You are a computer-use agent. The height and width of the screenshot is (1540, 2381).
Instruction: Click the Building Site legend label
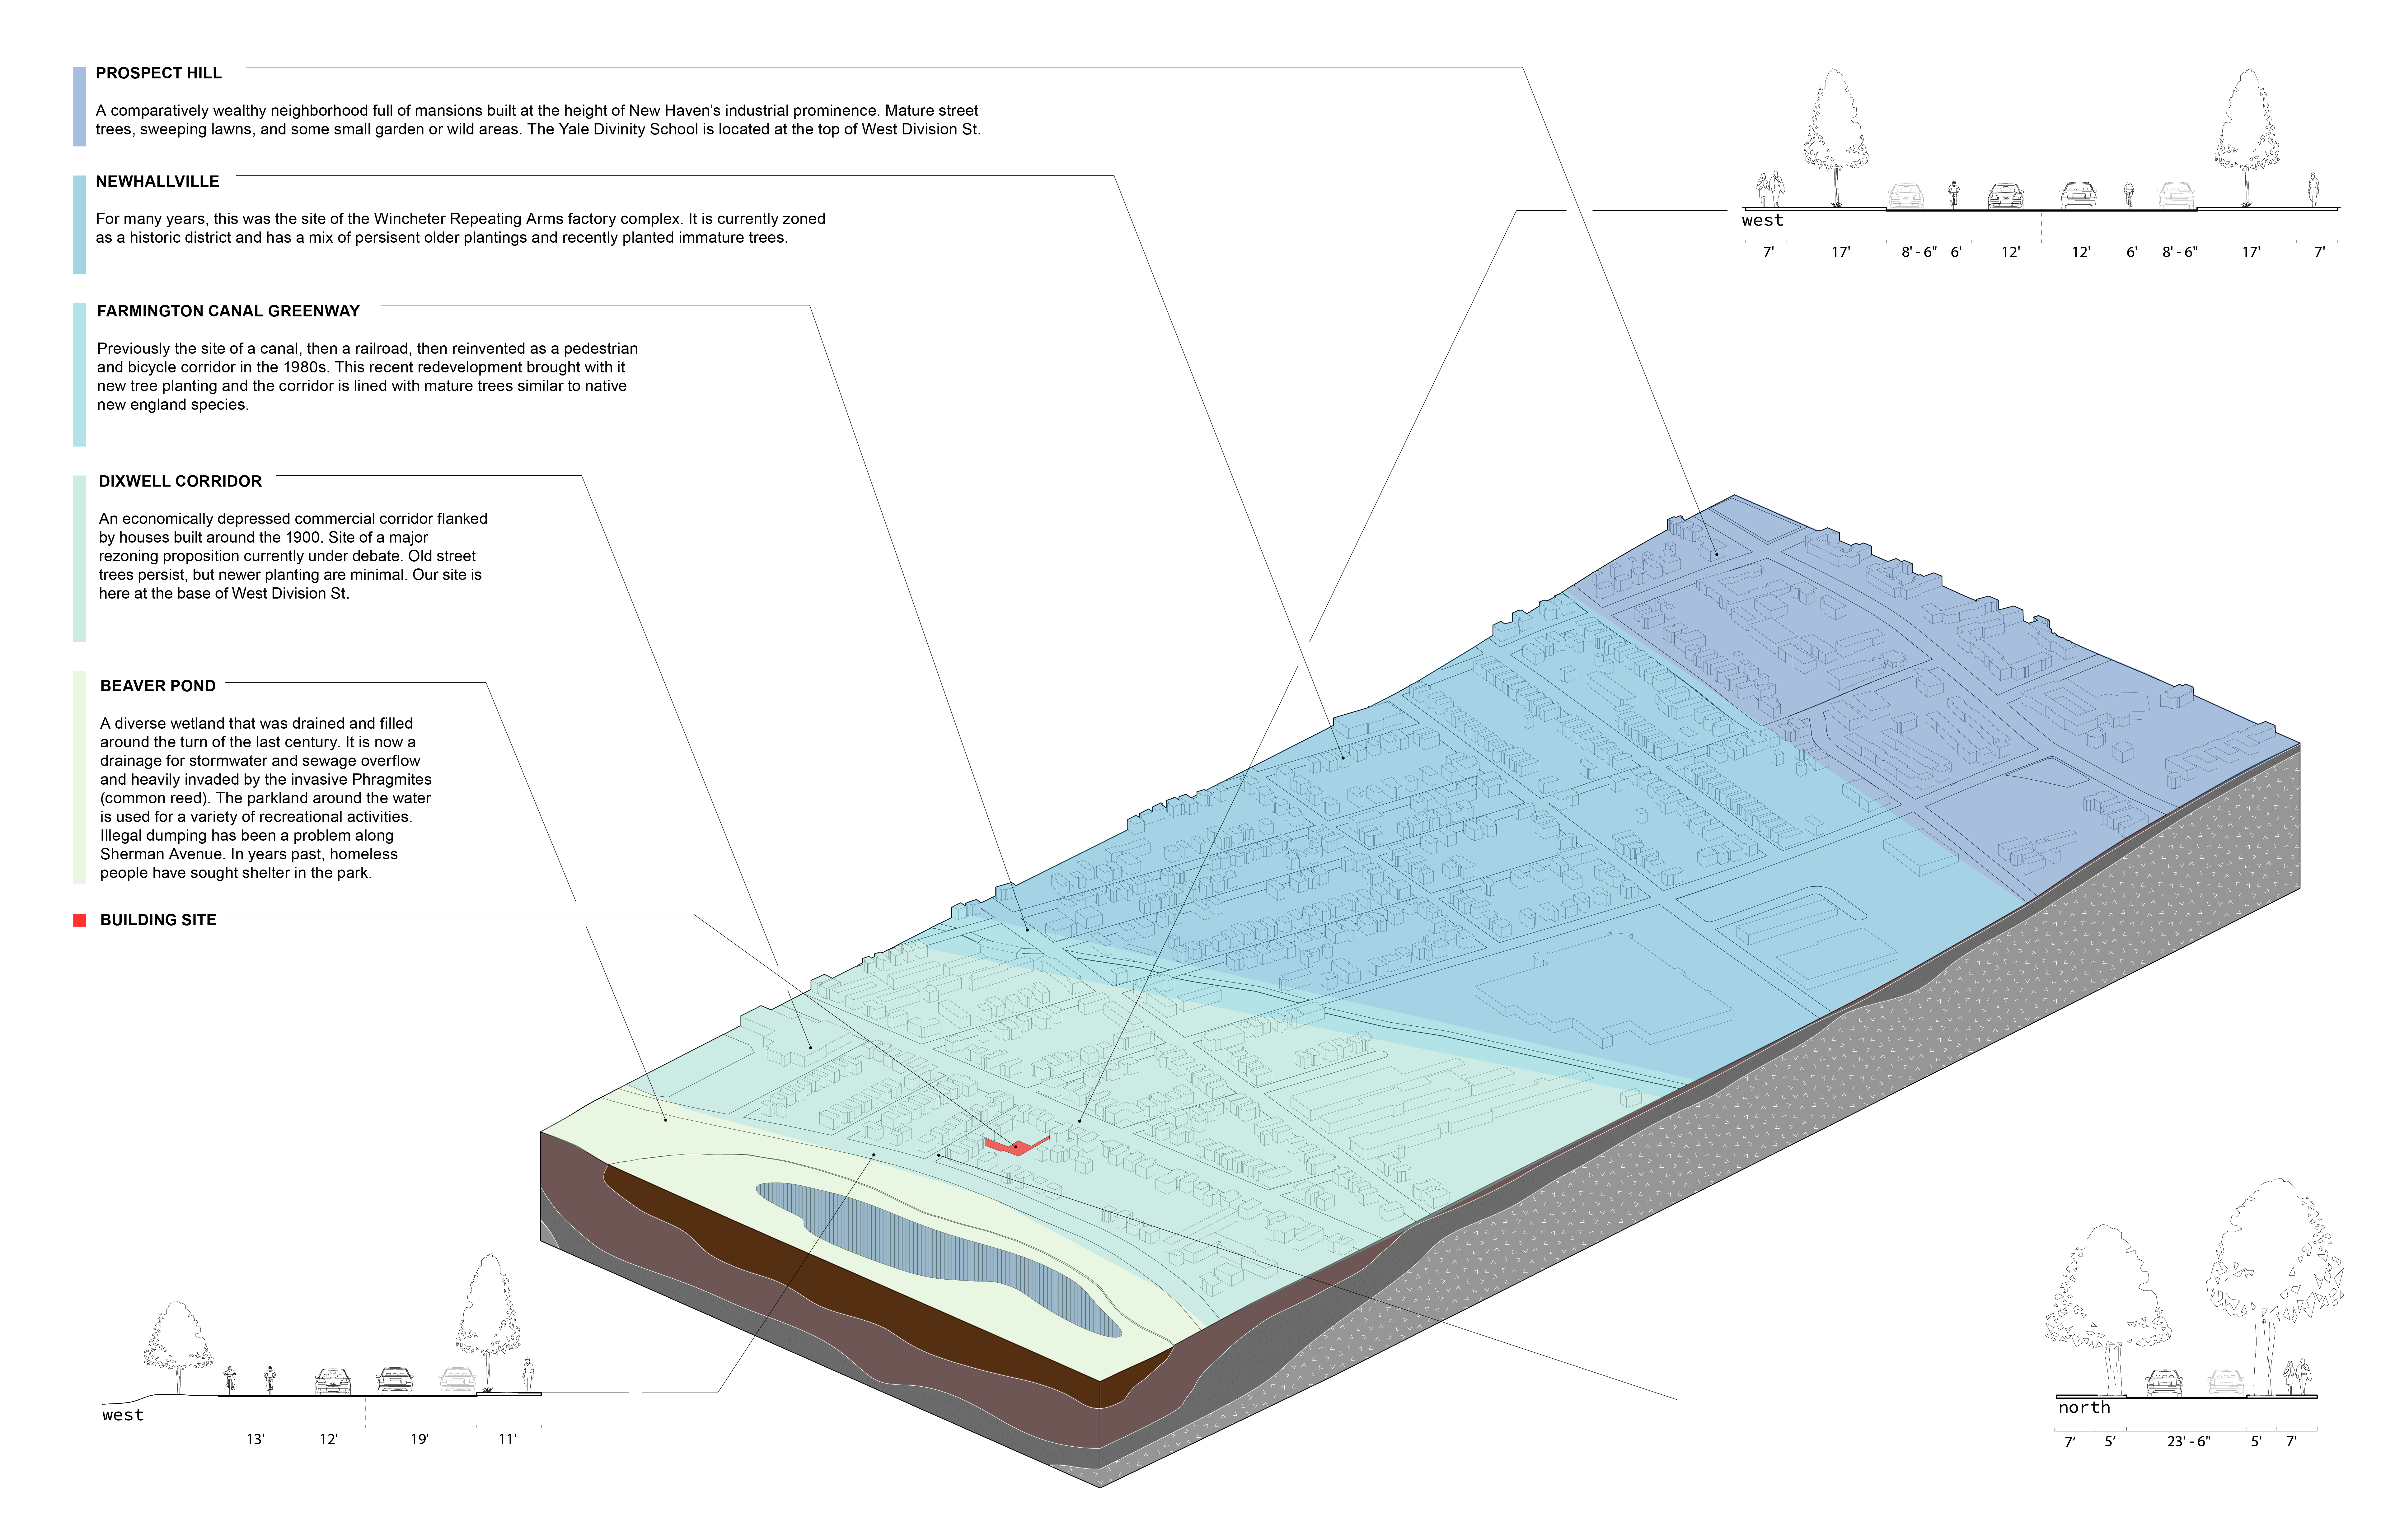[158, 920]
